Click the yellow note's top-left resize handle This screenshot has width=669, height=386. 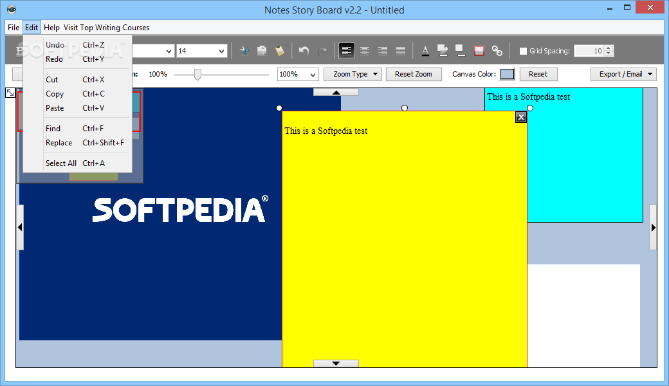(279, 108)
